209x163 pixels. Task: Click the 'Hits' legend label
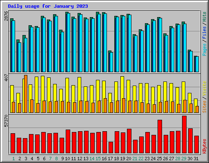click(205, 17)
